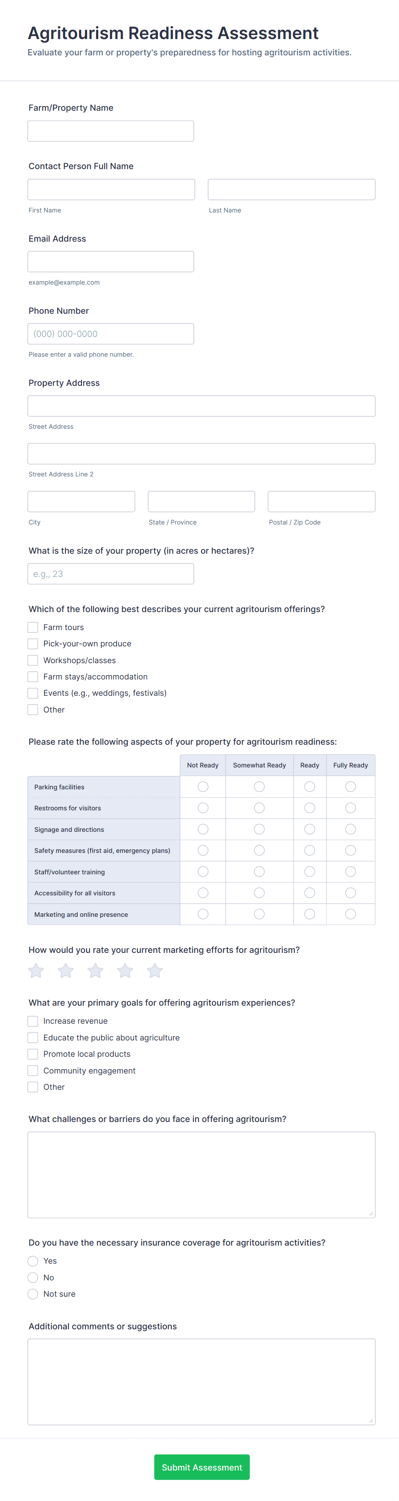399x1501 pixels.
Task: Tick Pick-your-own produce checkbox
Action: pos(33,644)
